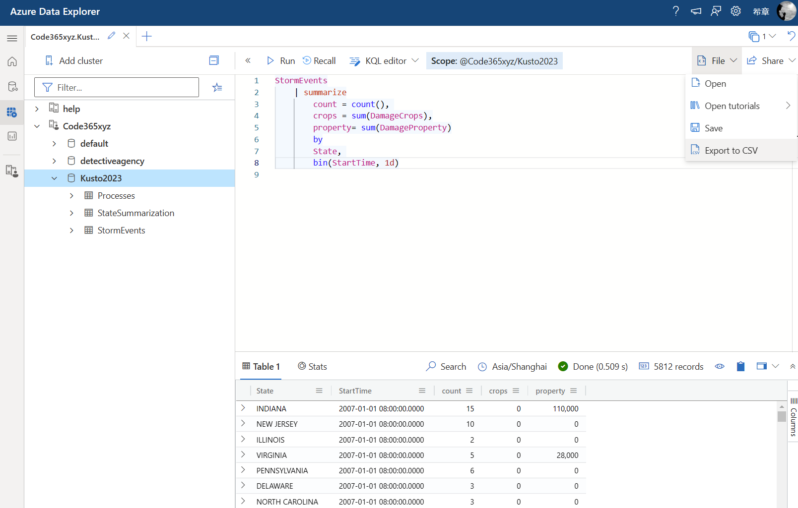Collapse the Kusto2023 database node

tap(54, 178)
